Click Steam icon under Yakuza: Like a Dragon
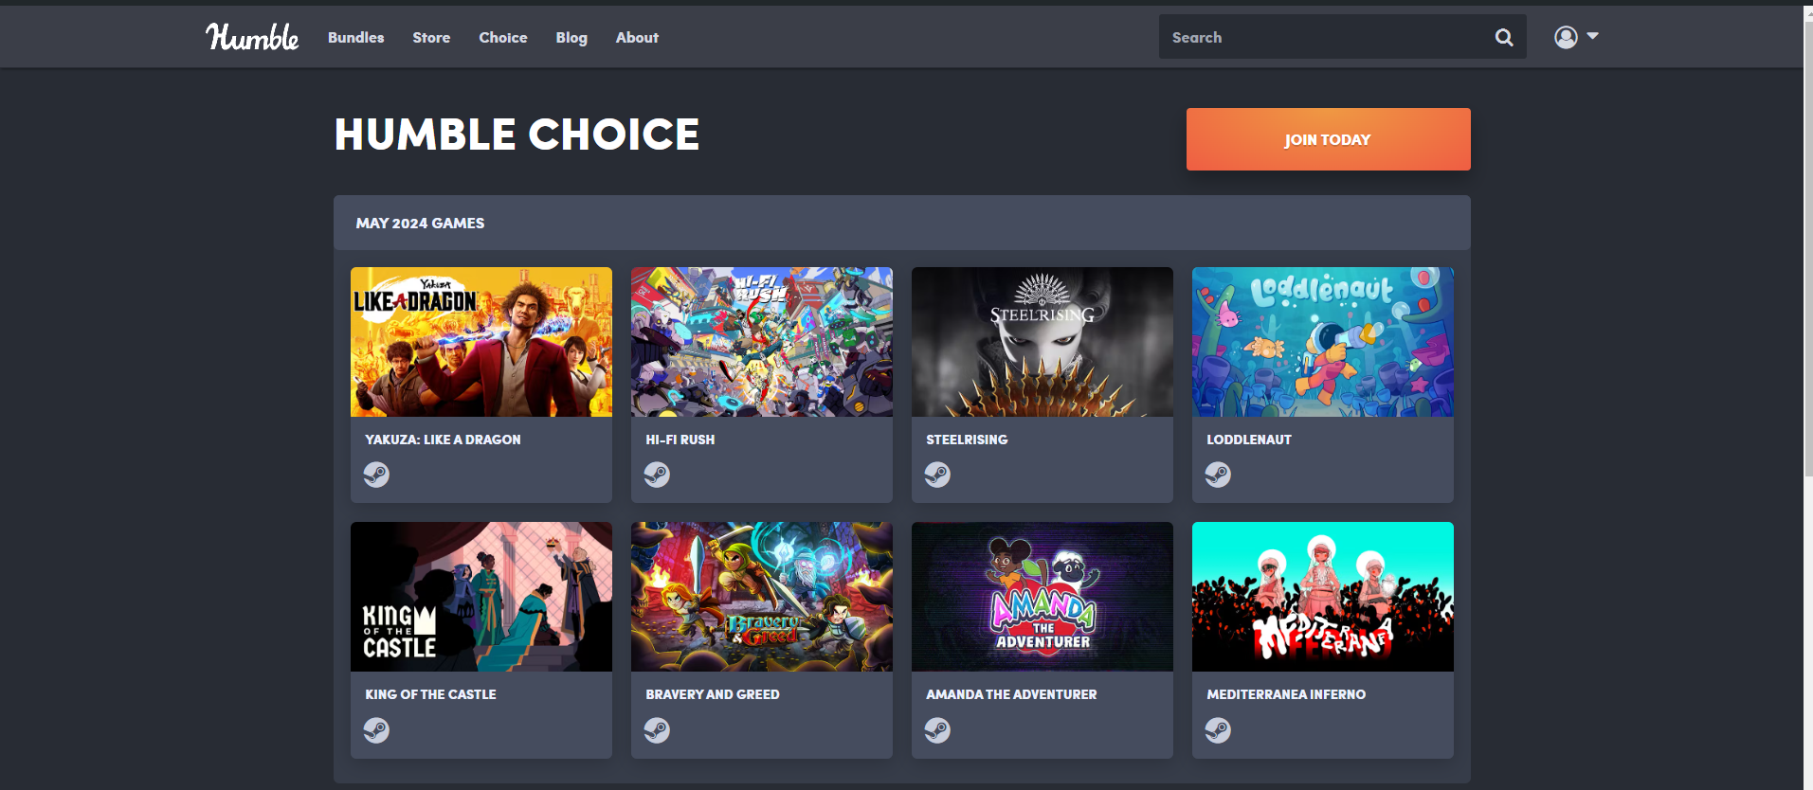Viewport: 1813px width, 790px height. [x=376, y=475]
